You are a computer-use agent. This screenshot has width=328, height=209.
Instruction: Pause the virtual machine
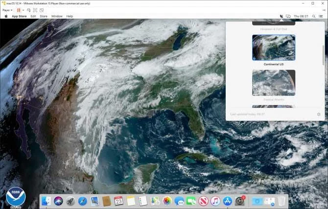coord(19,10)
